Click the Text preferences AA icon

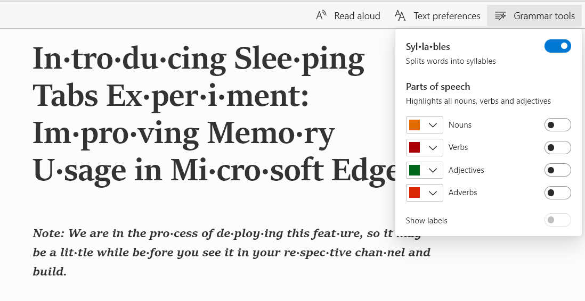pos(400,15)
